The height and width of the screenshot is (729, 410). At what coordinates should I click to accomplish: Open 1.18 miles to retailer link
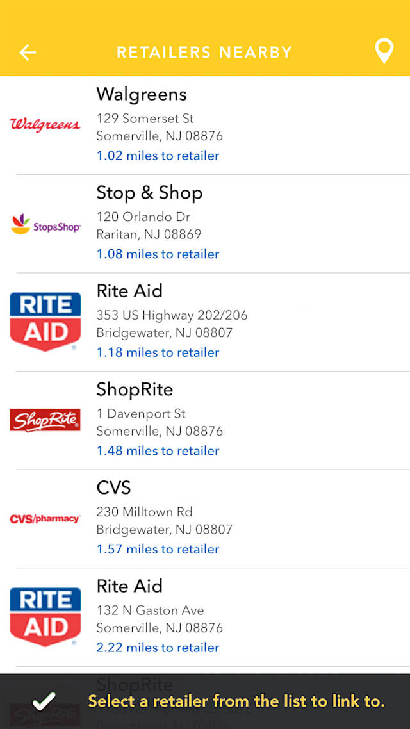click(x=158, y=352)
